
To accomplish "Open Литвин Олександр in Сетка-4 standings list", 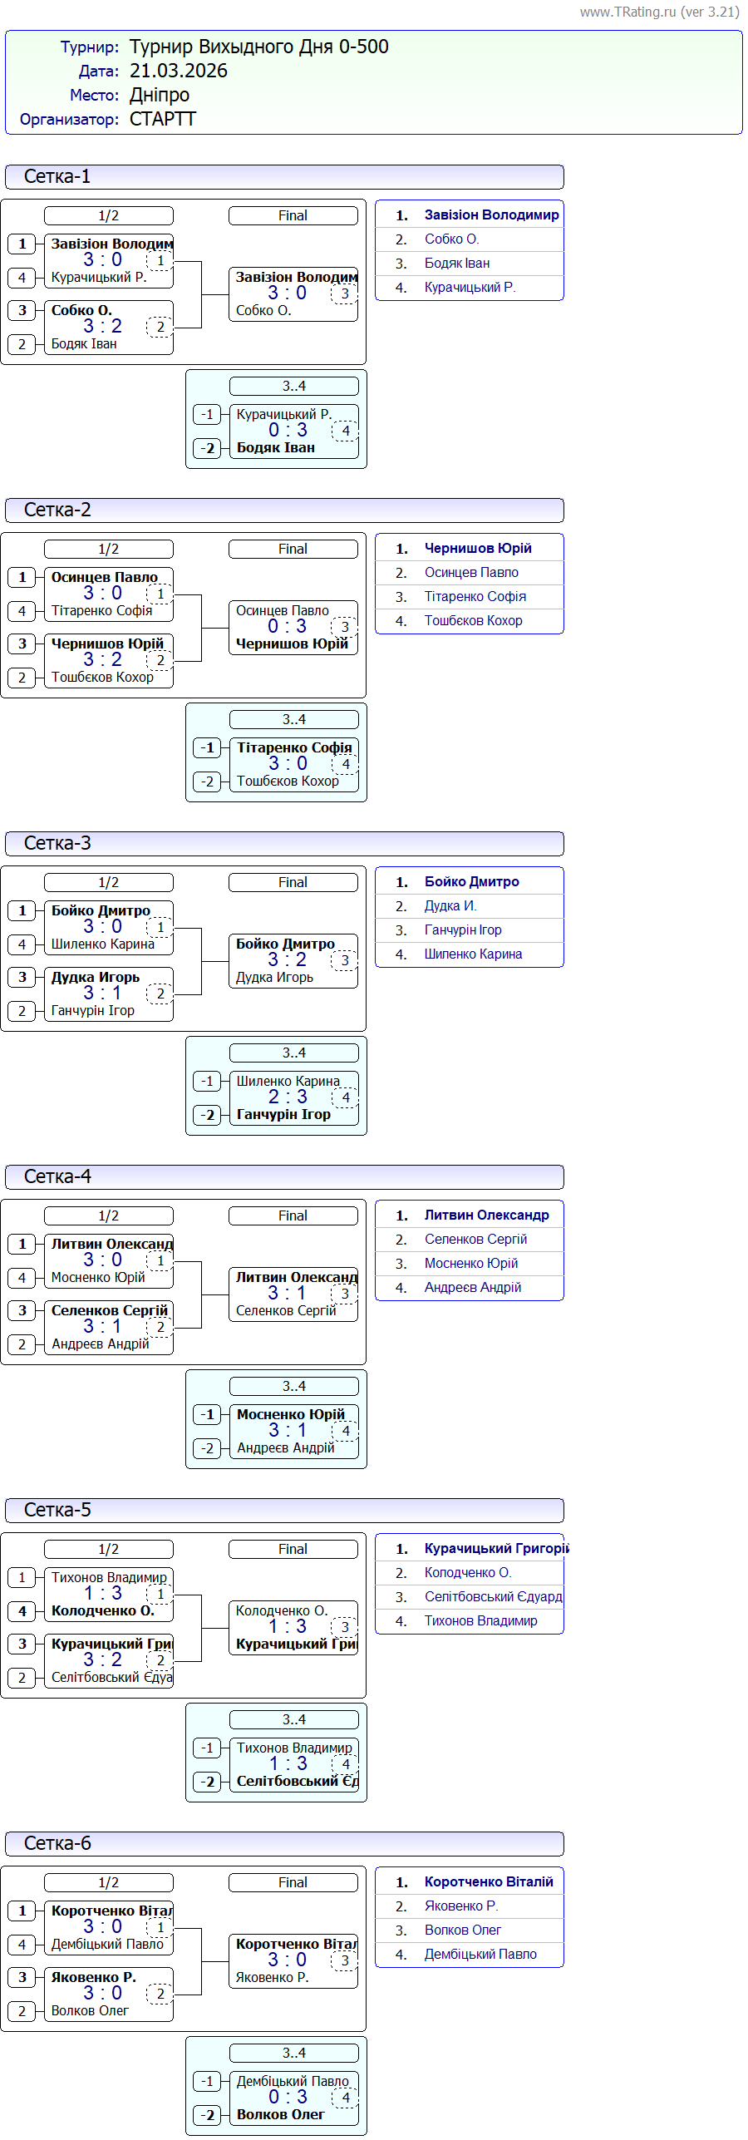I will pos(486,1215).
